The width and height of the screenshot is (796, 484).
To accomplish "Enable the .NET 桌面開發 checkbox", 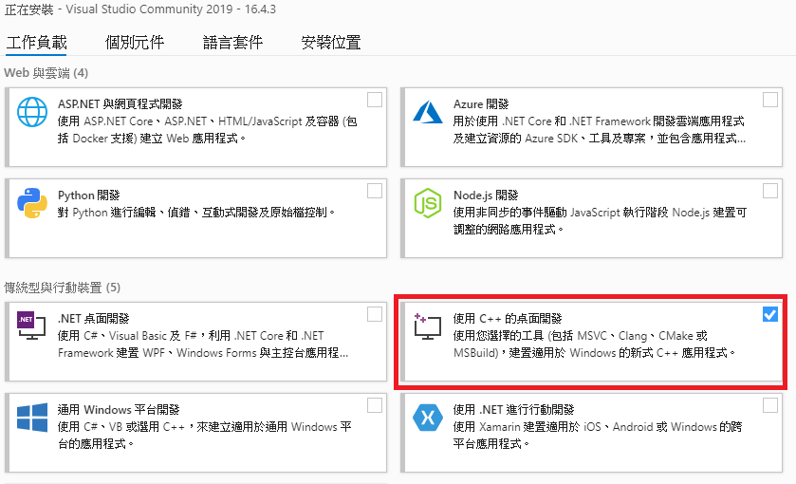I will point(375,314).
